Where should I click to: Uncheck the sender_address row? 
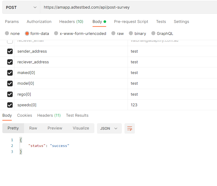click(10, 51)
